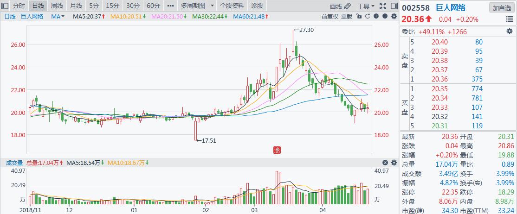Click stock code 002558

click(415, 8)
